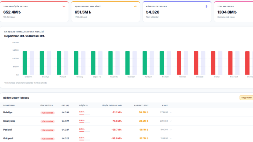This screenshot has height=142, width=253.
Task: Click the Ortopedi department name in table
Action: pos(8,138)
